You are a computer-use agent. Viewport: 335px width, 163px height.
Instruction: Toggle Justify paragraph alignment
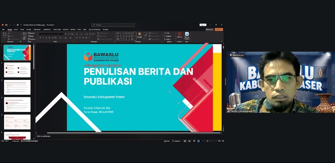tap(86, 37)
